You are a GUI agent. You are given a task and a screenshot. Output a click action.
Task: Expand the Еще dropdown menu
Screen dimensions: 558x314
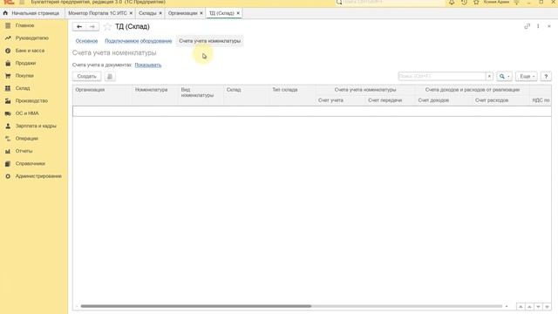[x=527, y=77]
